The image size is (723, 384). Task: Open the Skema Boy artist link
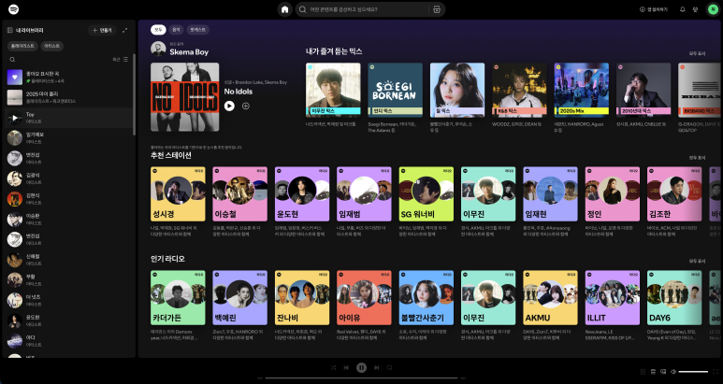[189, 52]
